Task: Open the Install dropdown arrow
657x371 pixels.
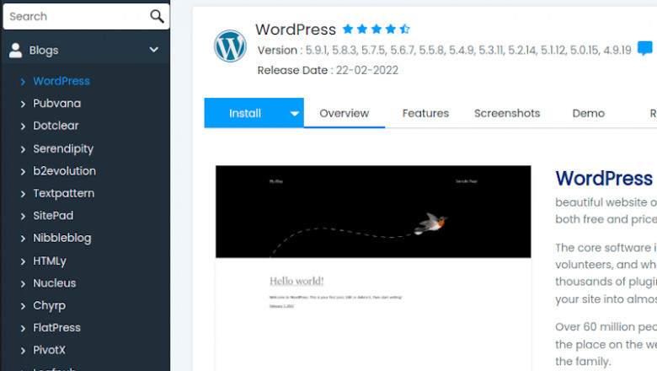Action: (x=295, y=113)
